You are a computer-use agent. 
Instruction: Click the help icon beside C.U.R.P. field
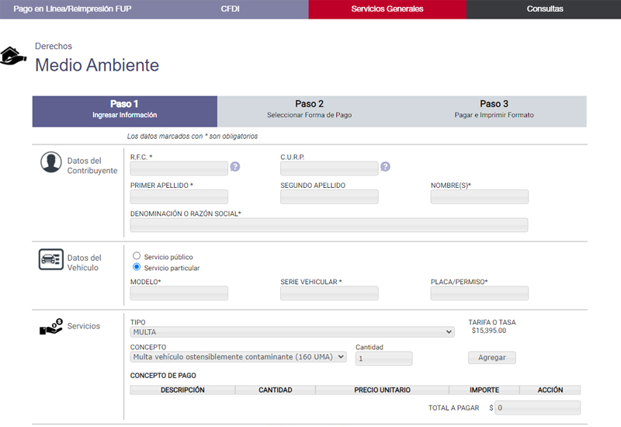(385, 167)
